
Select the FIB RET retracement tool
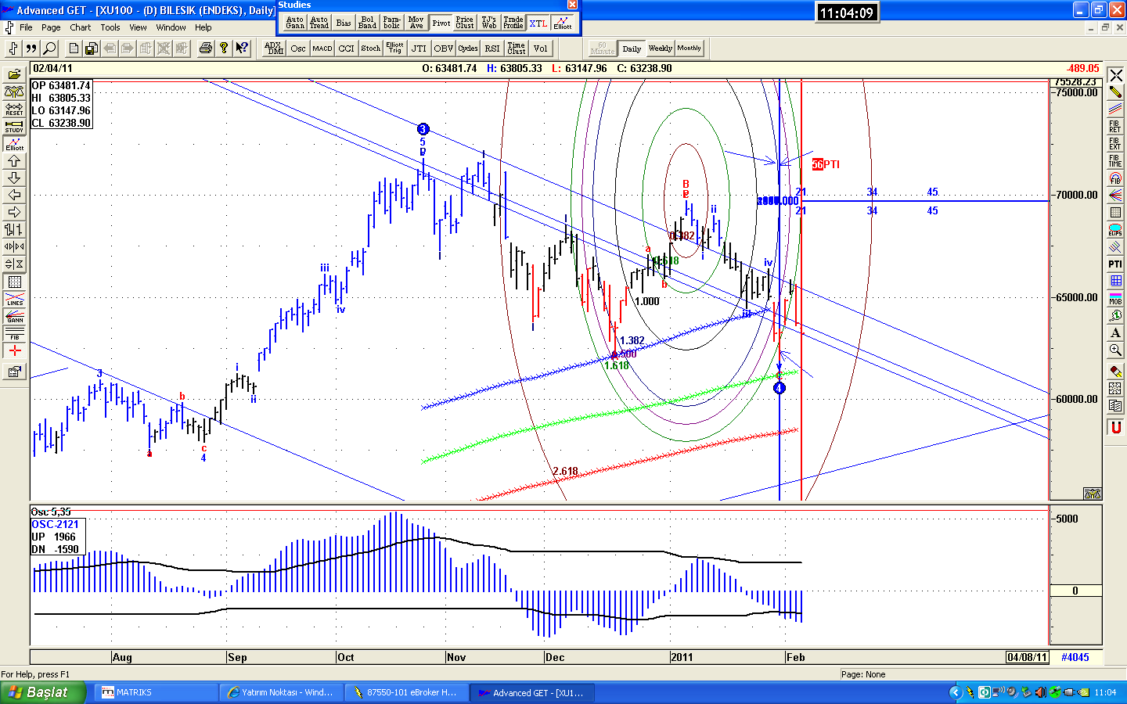1115,127
